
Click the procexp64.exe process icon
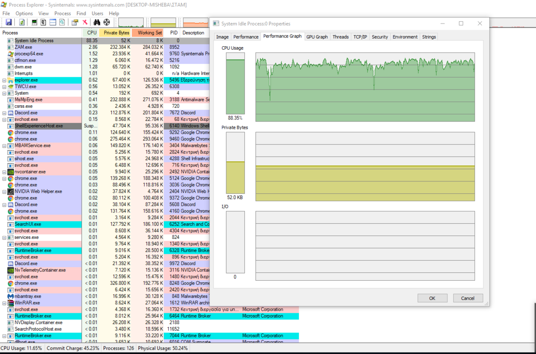pyautogui.click(x=11, y=54)
